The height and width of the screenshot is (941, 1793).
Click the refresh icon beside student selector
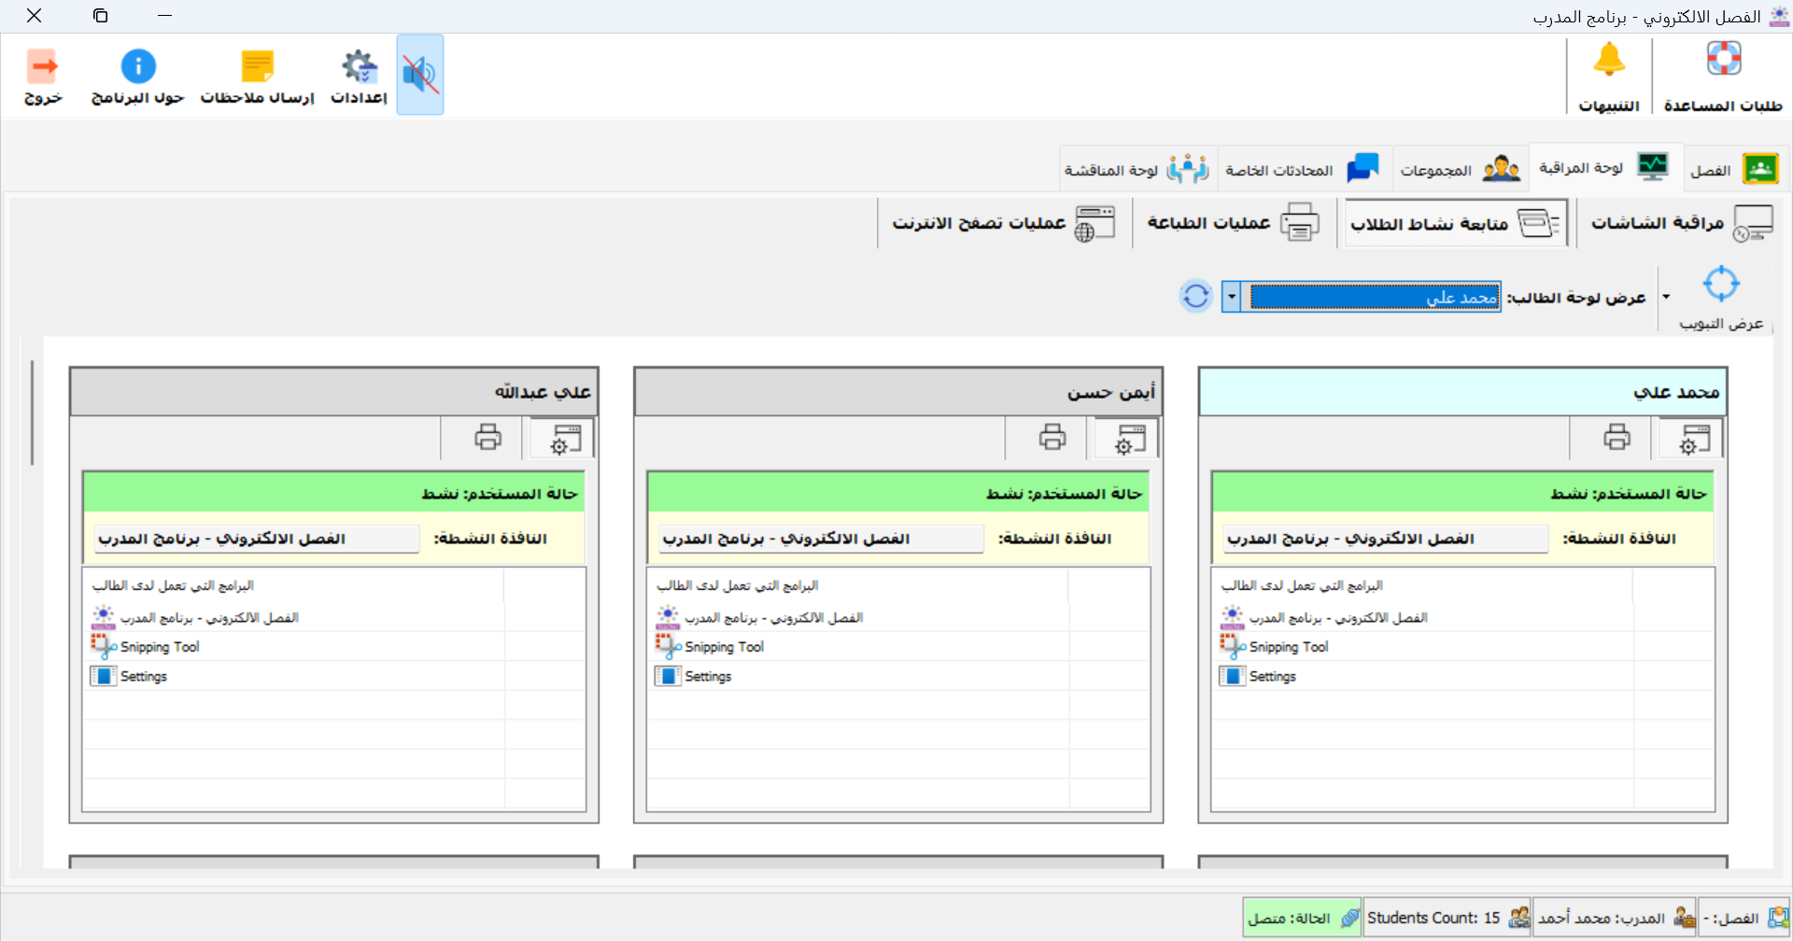click(x=1196, y=296)
